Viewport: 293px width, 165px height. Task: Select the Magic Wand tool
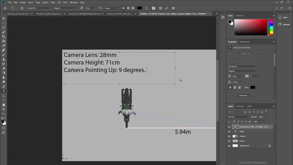(4, 32)
